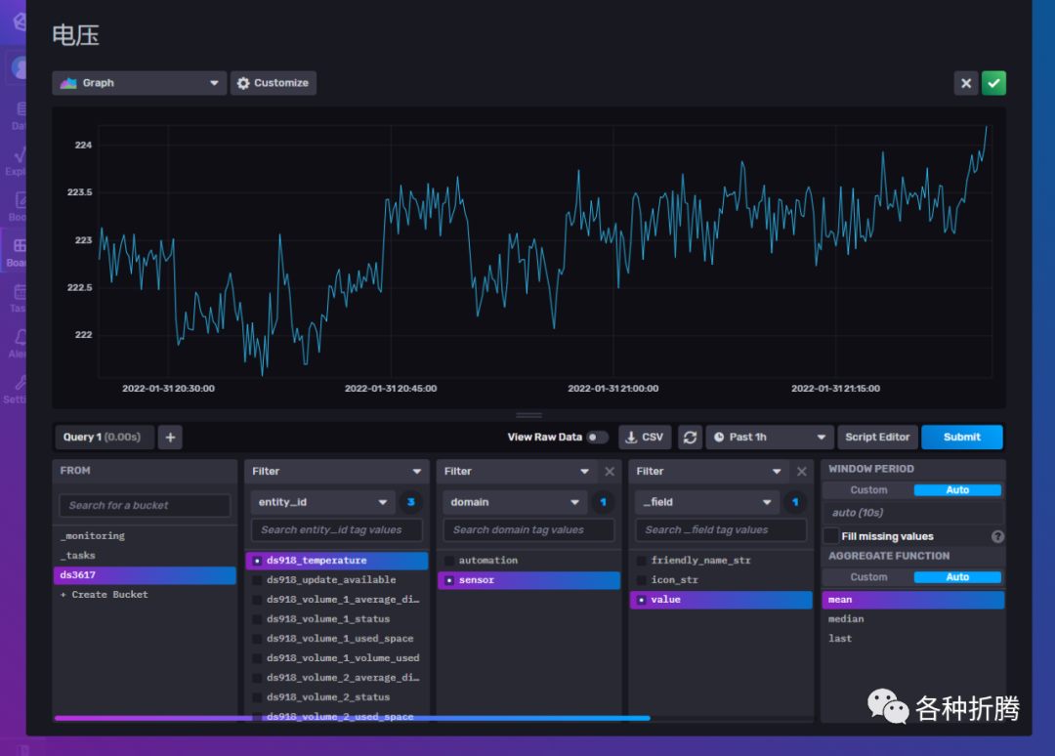Check the ds918_volume_2_average_di… tag value
This screenshot has width=1055, height=756.
(x=336, y=677)
